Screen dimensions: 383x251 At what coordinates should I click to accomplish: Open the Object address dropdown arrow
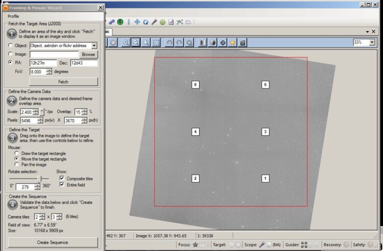(x=94, y=45)
